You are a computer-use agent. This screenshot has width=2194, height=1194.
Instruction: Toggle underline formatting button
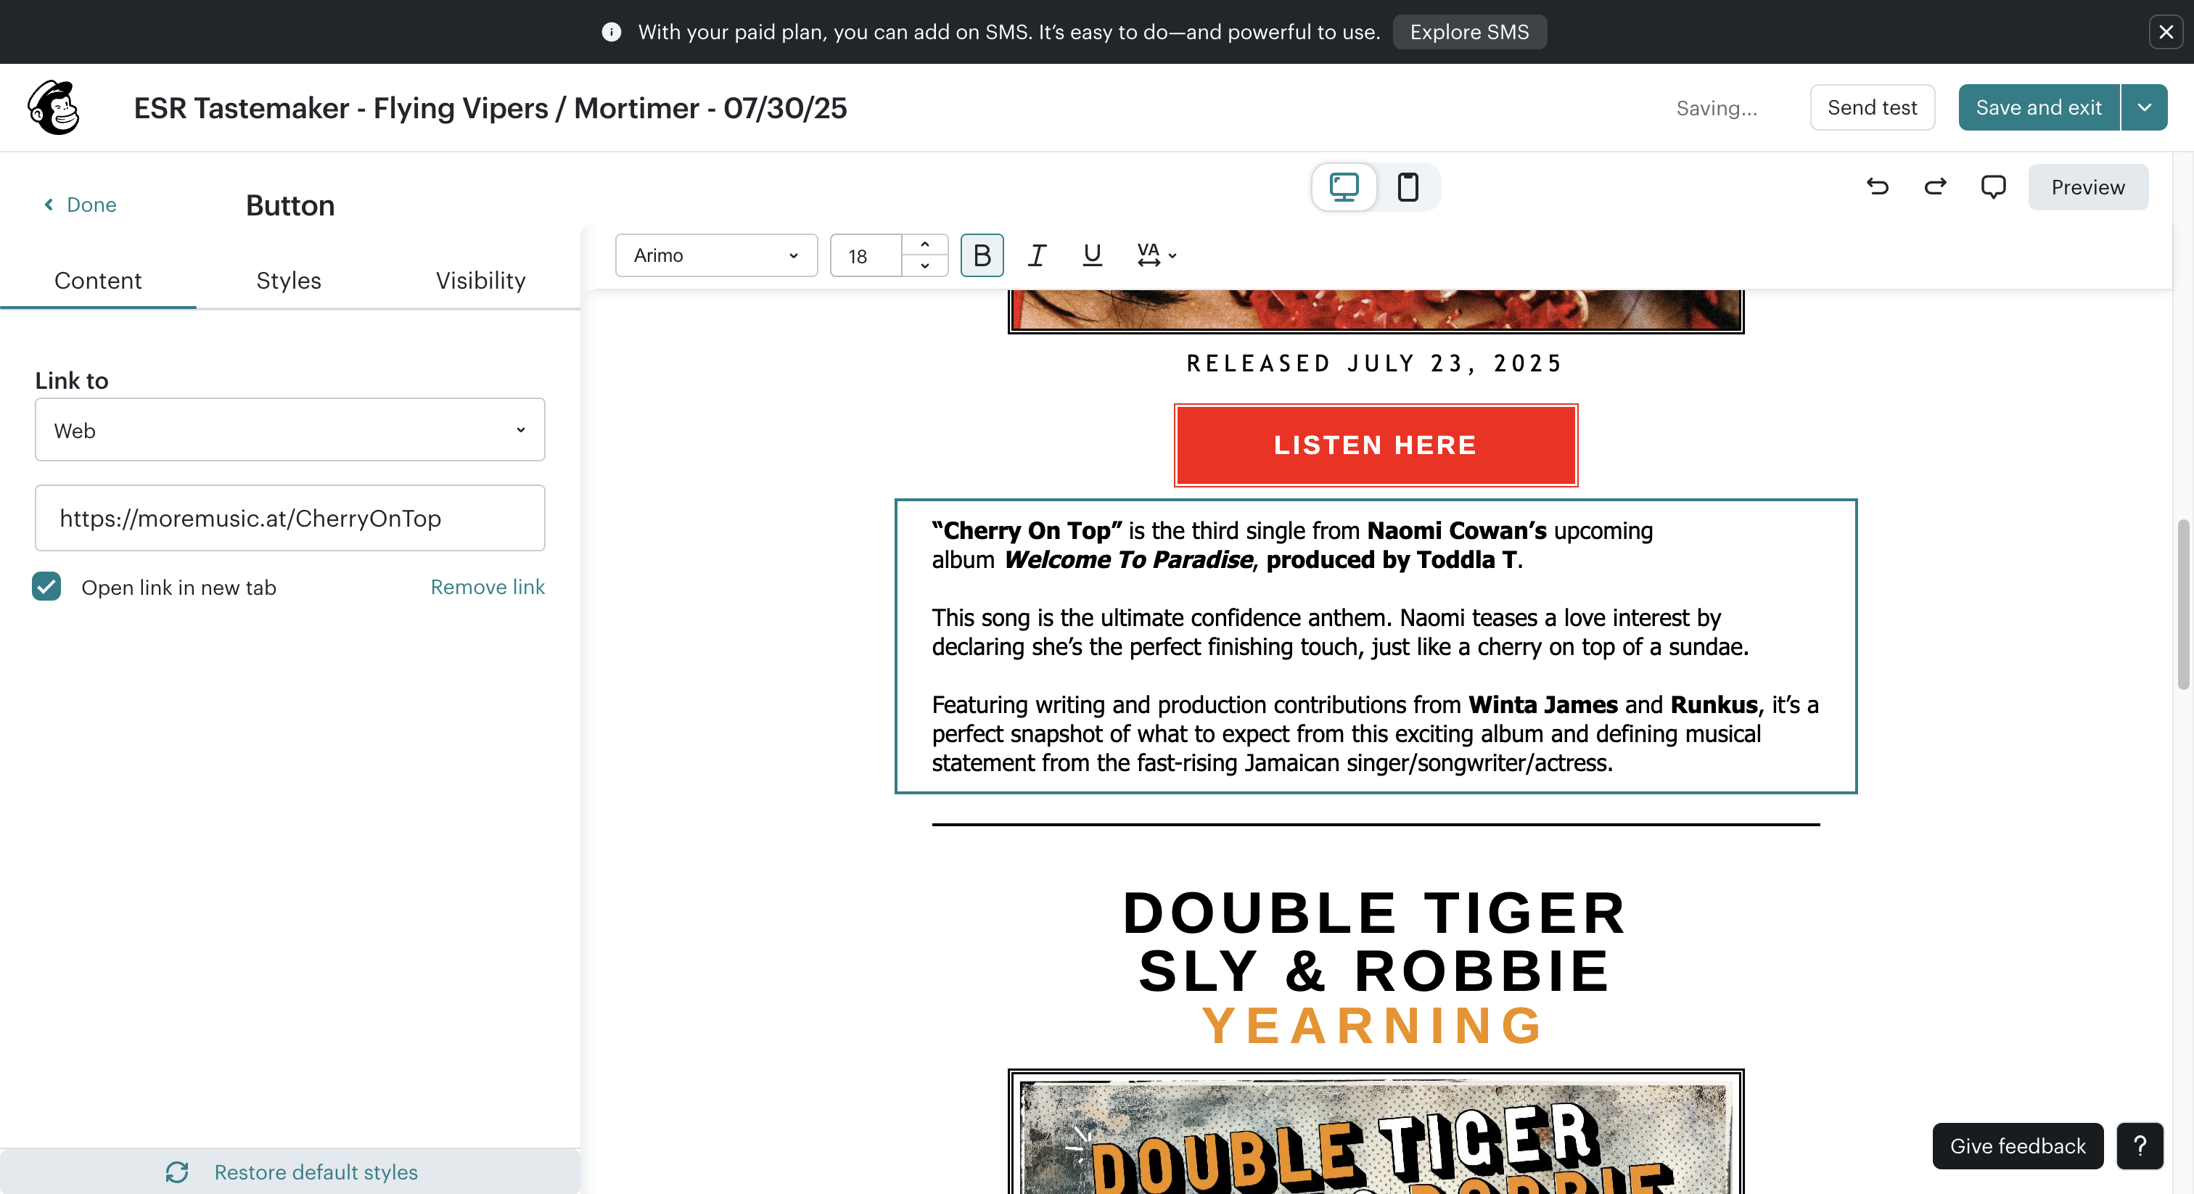pyautogui.click(x=1092, y=255)
